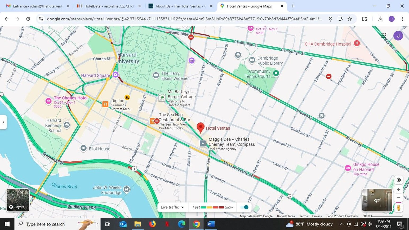This screenshot has height=230, width=409.
Task: Click the Terms link
Action: coord(304,216)
